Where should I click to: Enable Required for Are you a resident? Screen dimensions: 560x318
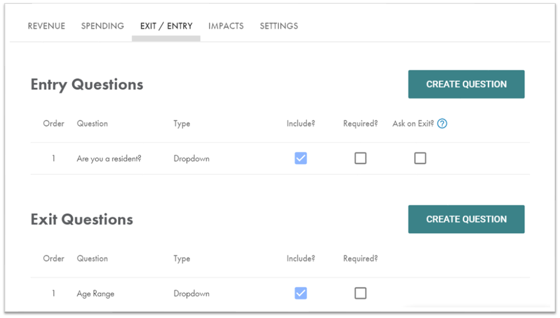pos(360,158)
